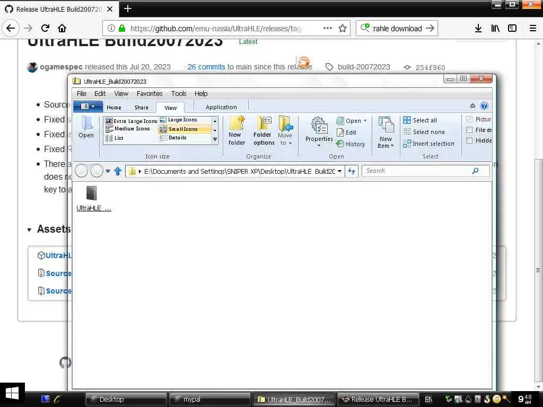Screen dimensions: 543x407
Task: Open the Help menu in Explorer
Action: point(201,93)
